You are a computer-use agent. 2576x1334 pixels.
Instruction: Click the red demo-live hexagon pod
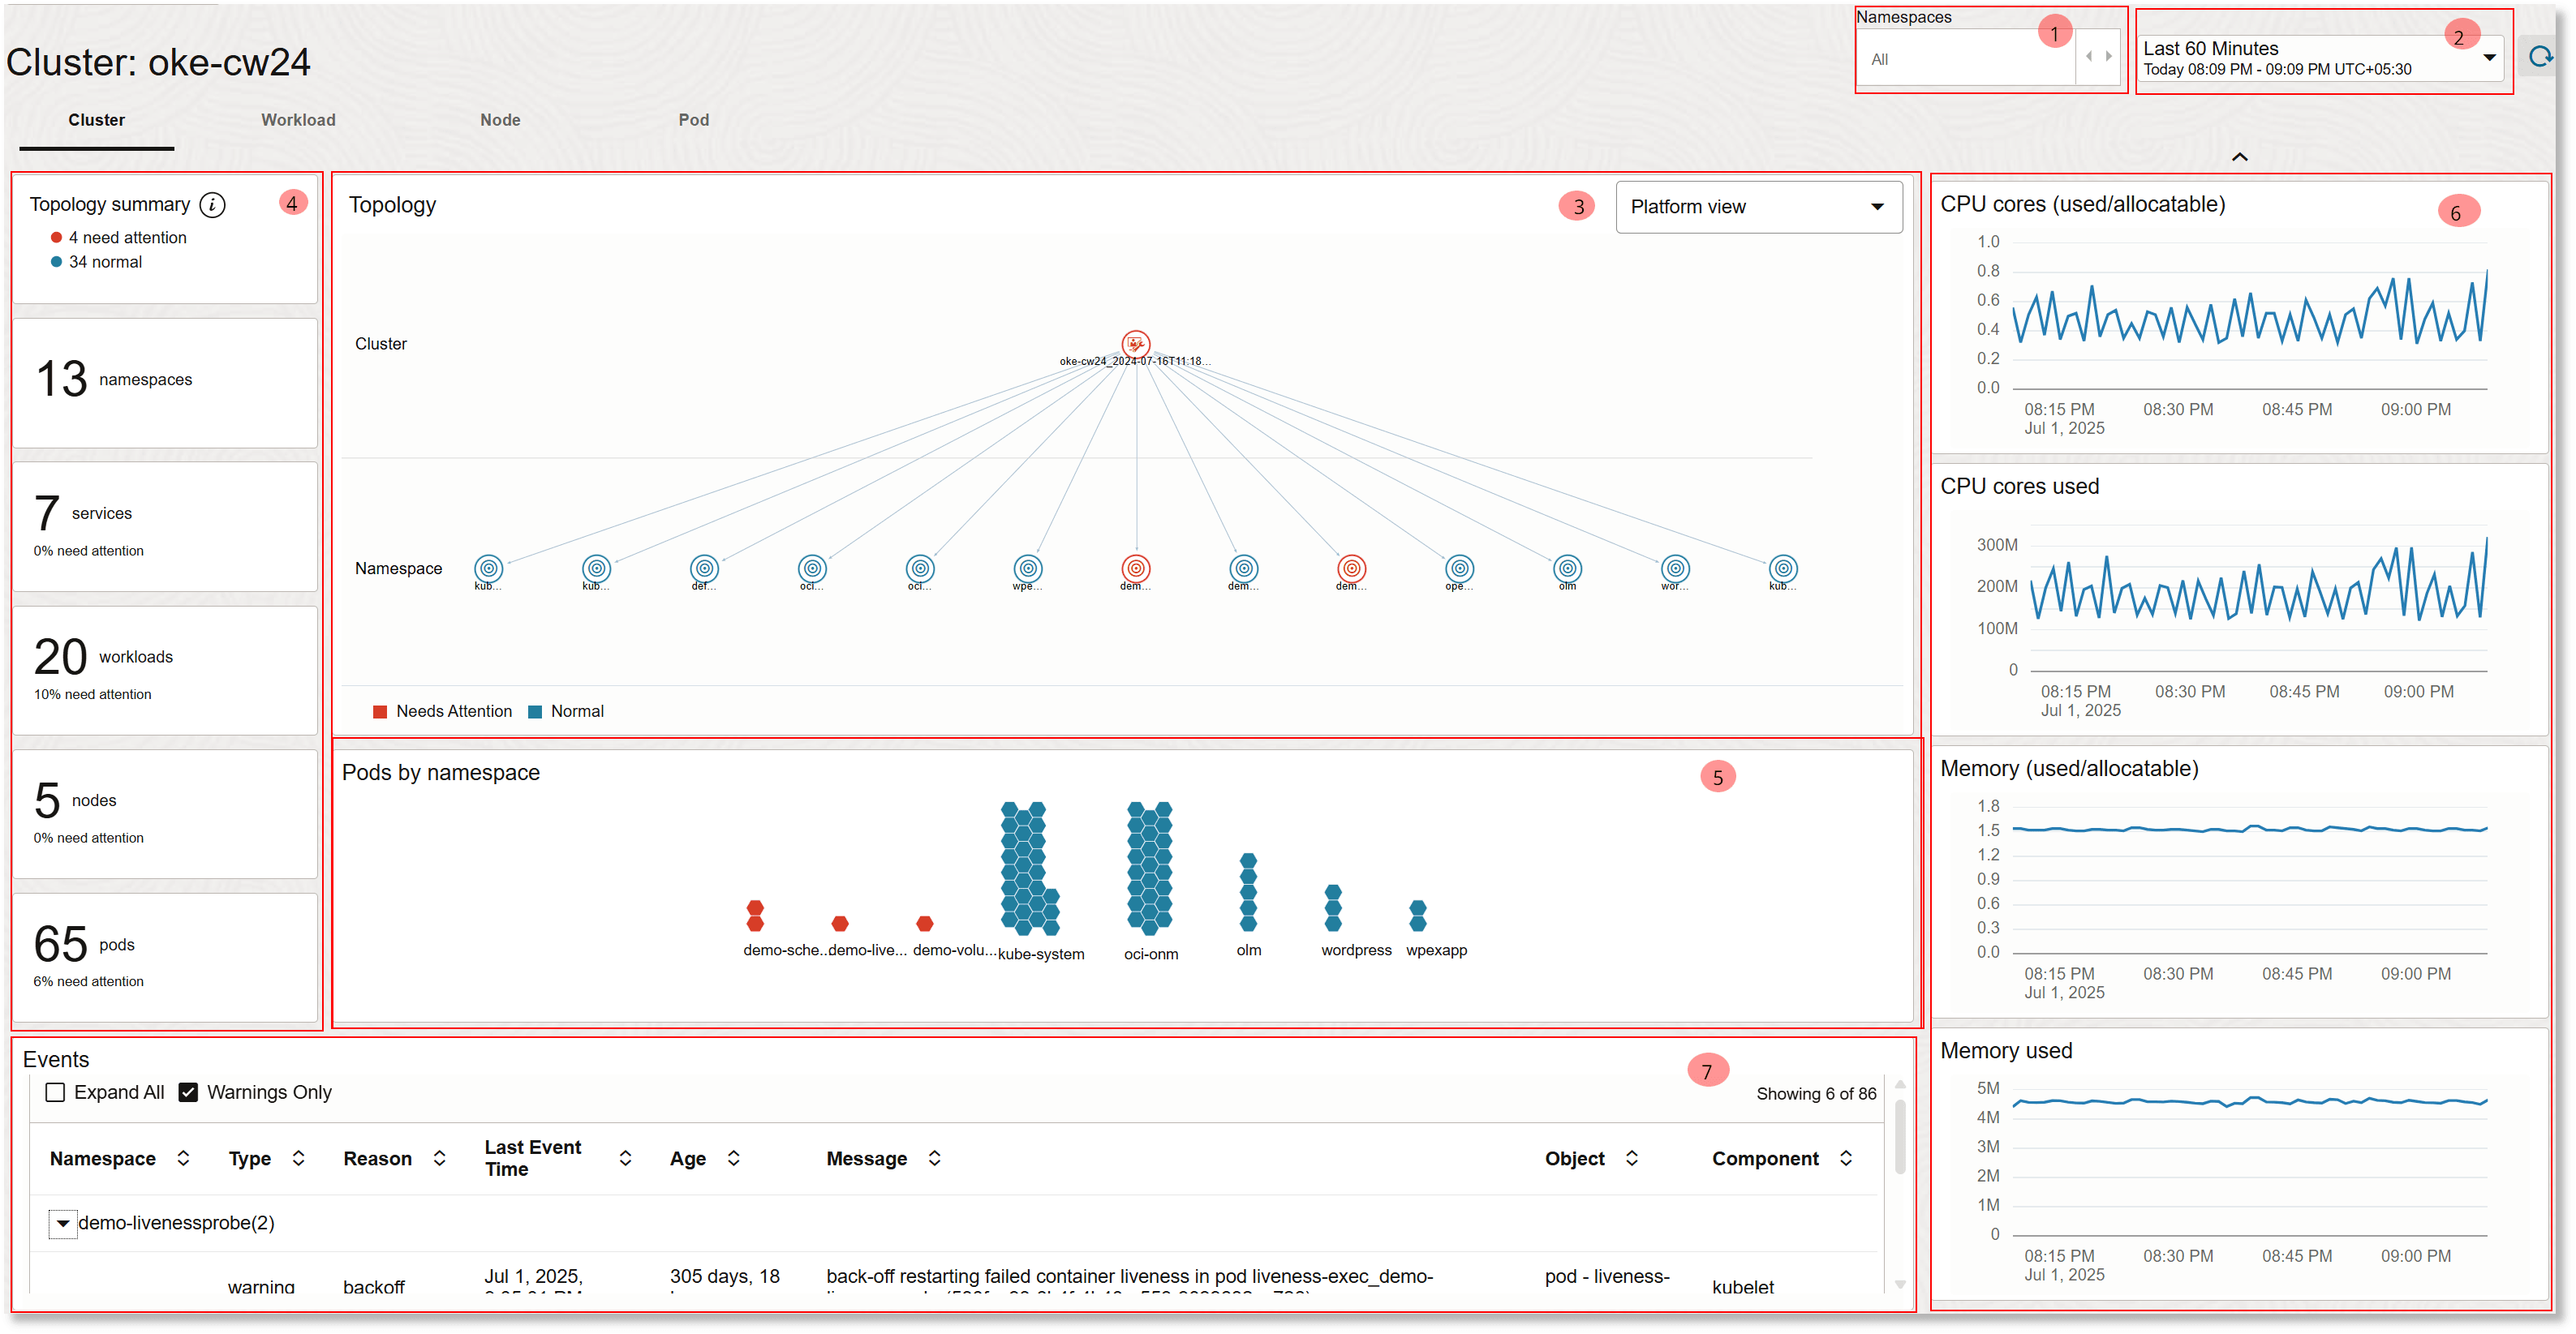[x=840, y=924]
